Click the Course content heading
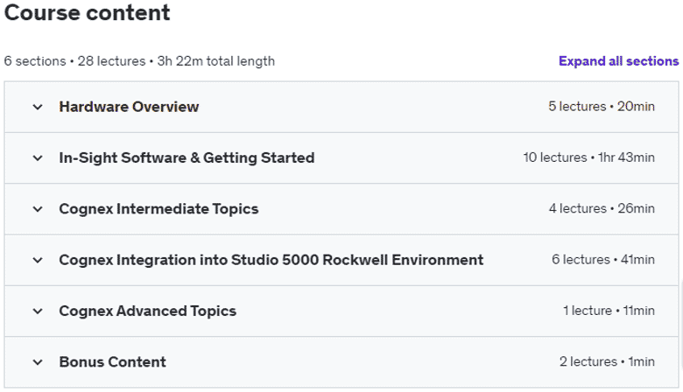Image resolution: width=683 pixels, height=392 pixels. [87, 12]
